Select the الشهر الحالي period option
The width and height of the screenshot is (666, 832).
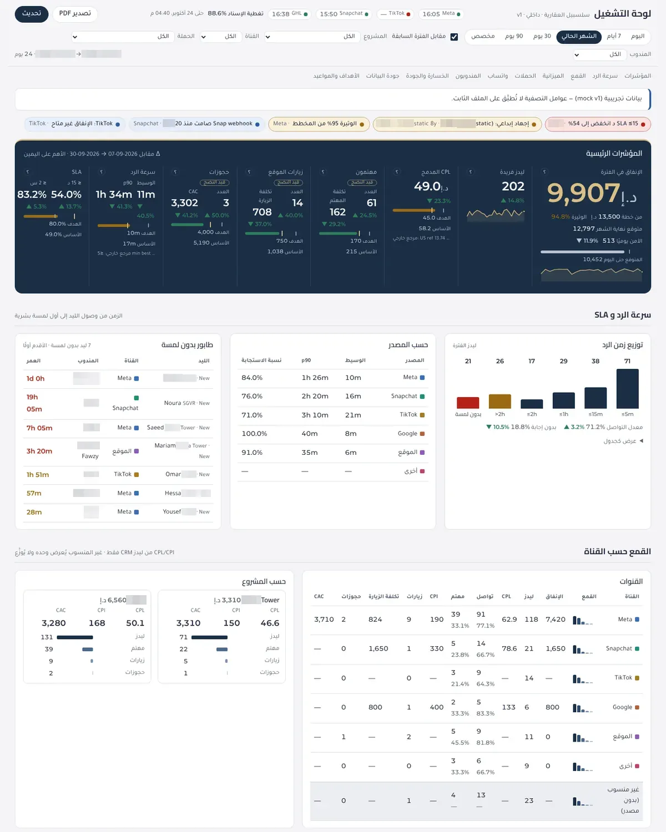tap(579, 36)
